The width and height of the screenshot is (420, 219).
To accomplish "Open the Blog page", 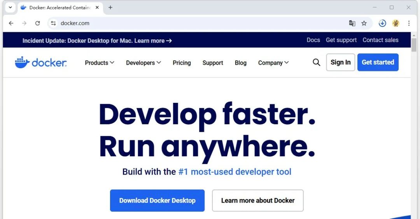I will coord(241,63).
